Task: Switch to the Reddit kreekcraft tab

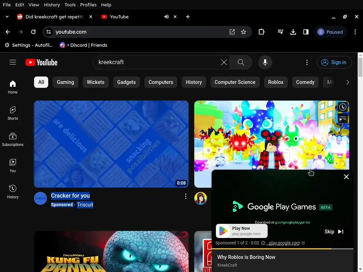Action: tap(54, 17)
